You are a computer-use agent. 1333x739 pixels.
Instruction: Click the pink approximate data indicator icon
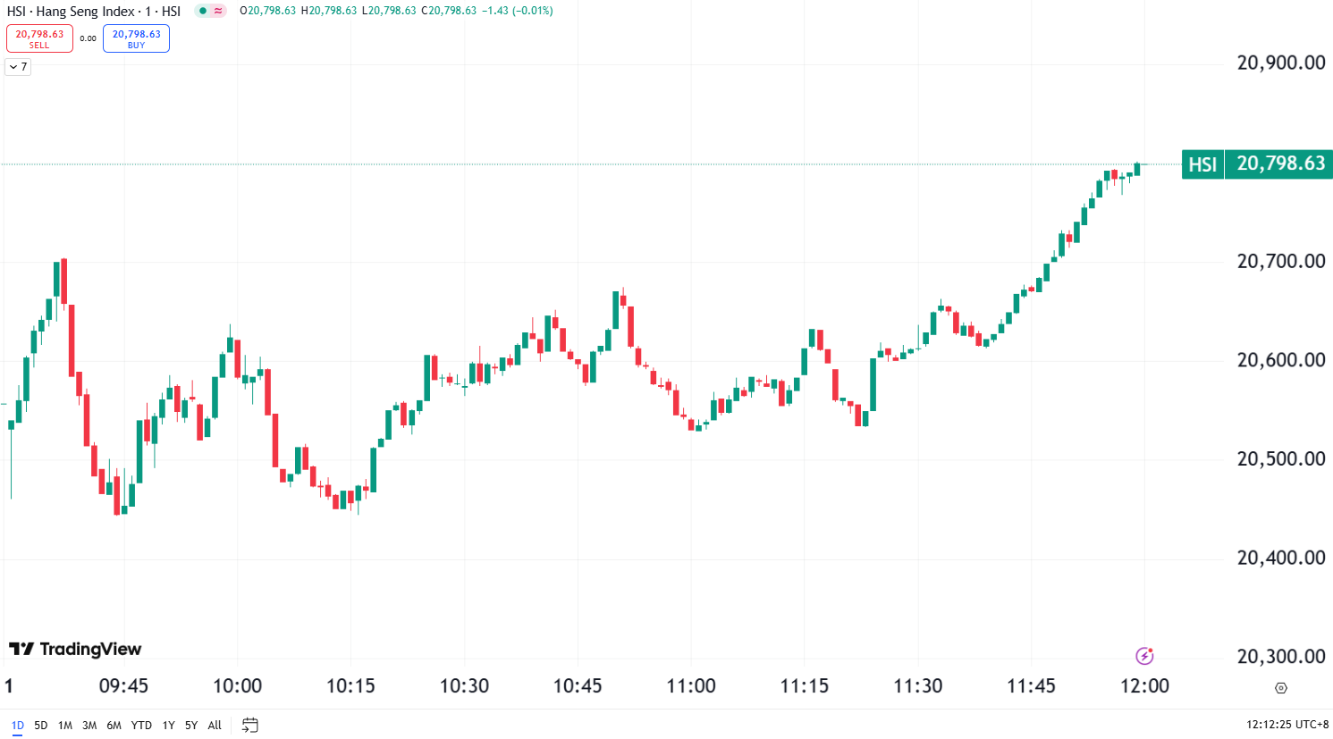tap(218, 12)
